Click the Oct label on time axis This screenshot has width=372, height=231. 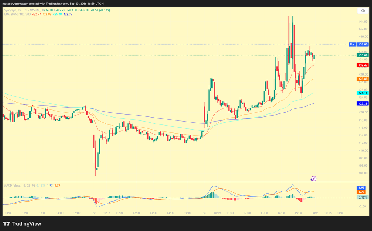pyautogui.click(x=315, y=213)
